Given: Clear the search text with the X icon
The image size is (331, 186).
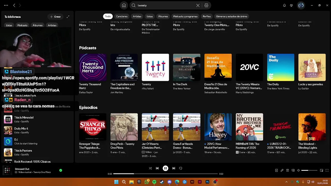Looking at the screenshot, I should (x=198, y=5).
